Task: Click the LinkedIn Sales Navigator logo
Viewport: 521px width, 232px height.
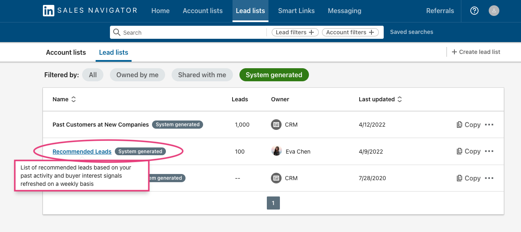Action: (90, 11)
